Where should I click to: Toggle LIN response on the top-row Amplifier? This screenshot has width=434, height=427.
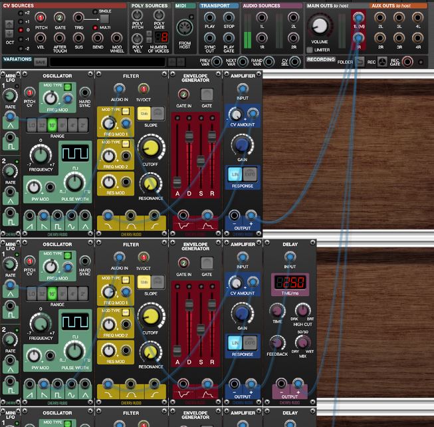point(235,174)
